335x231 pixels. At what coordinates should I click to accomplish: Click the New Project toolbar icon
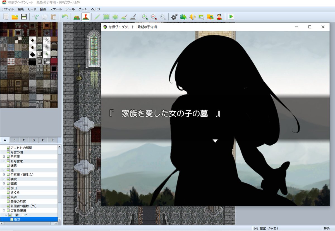[x=6, y=17]
